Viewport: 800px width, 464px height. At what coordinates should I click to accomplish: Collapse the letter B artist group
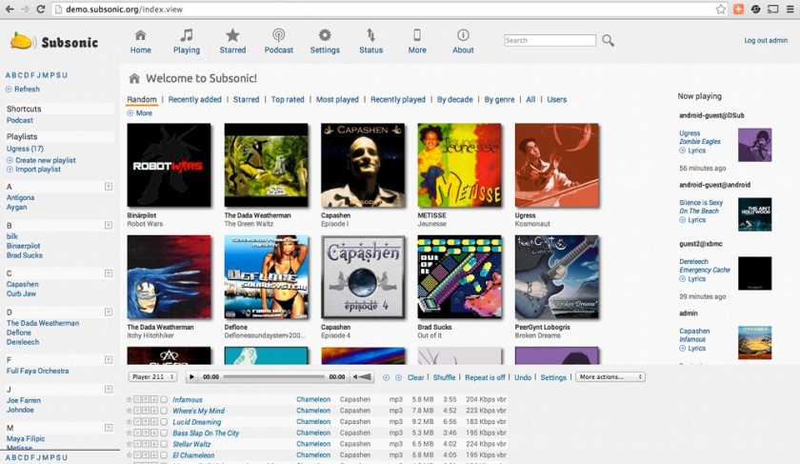coord(109,226)
